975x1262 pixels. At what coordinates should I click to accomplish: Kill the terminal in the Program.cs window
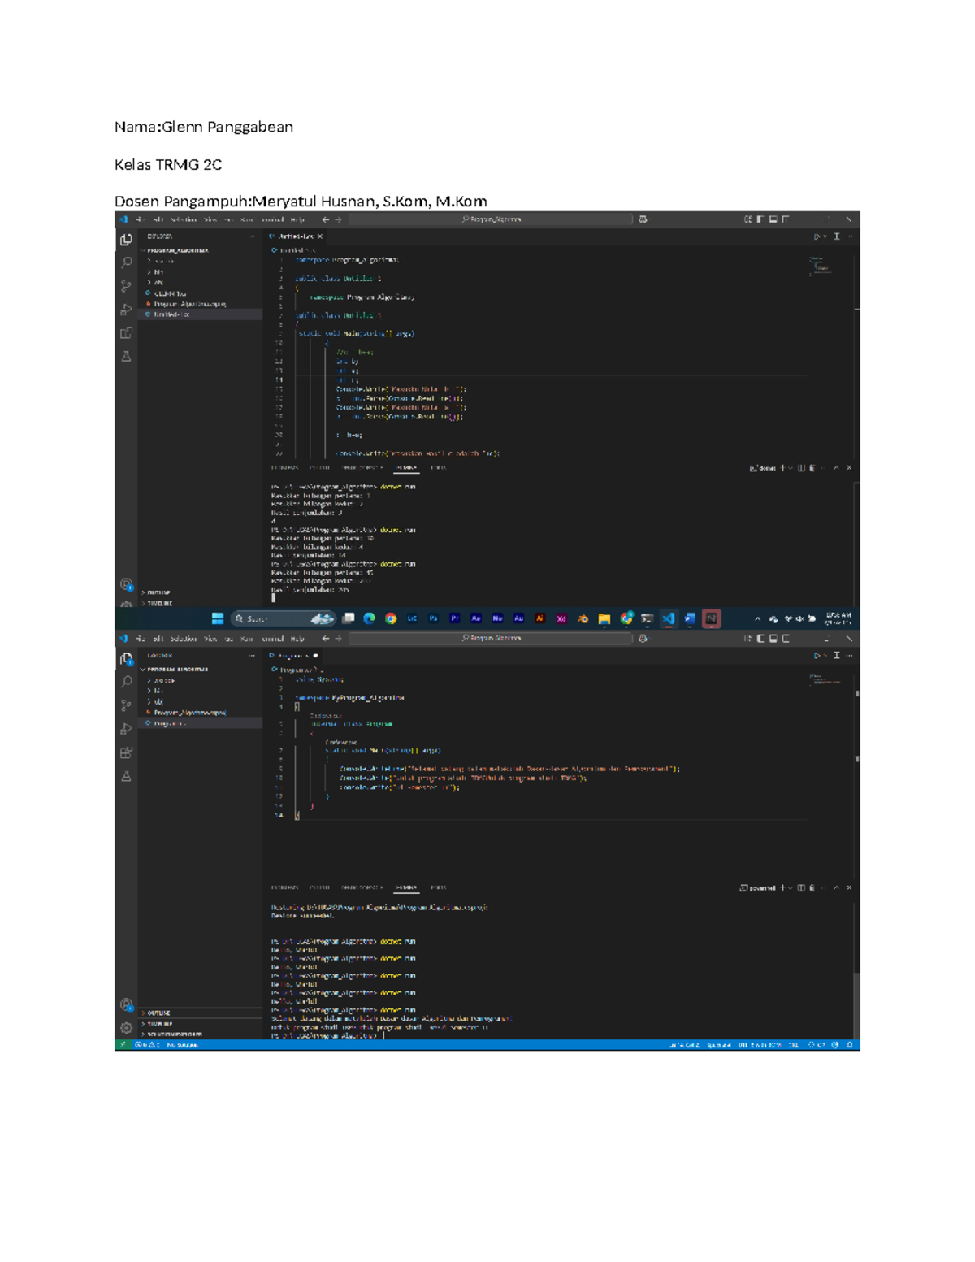[812, 887]
